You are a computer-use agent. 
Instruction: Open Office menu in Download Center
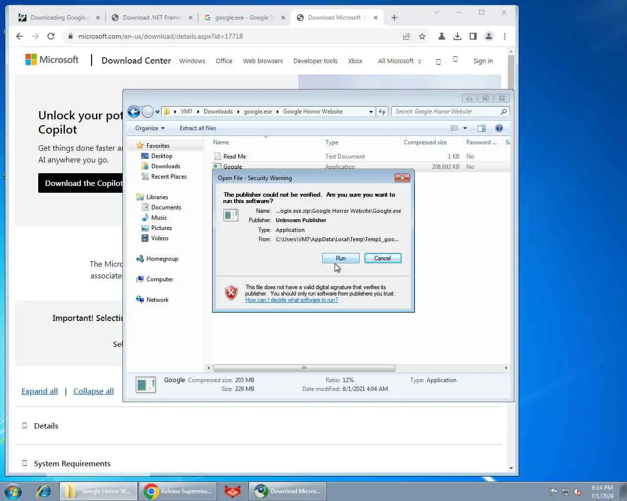224,61
